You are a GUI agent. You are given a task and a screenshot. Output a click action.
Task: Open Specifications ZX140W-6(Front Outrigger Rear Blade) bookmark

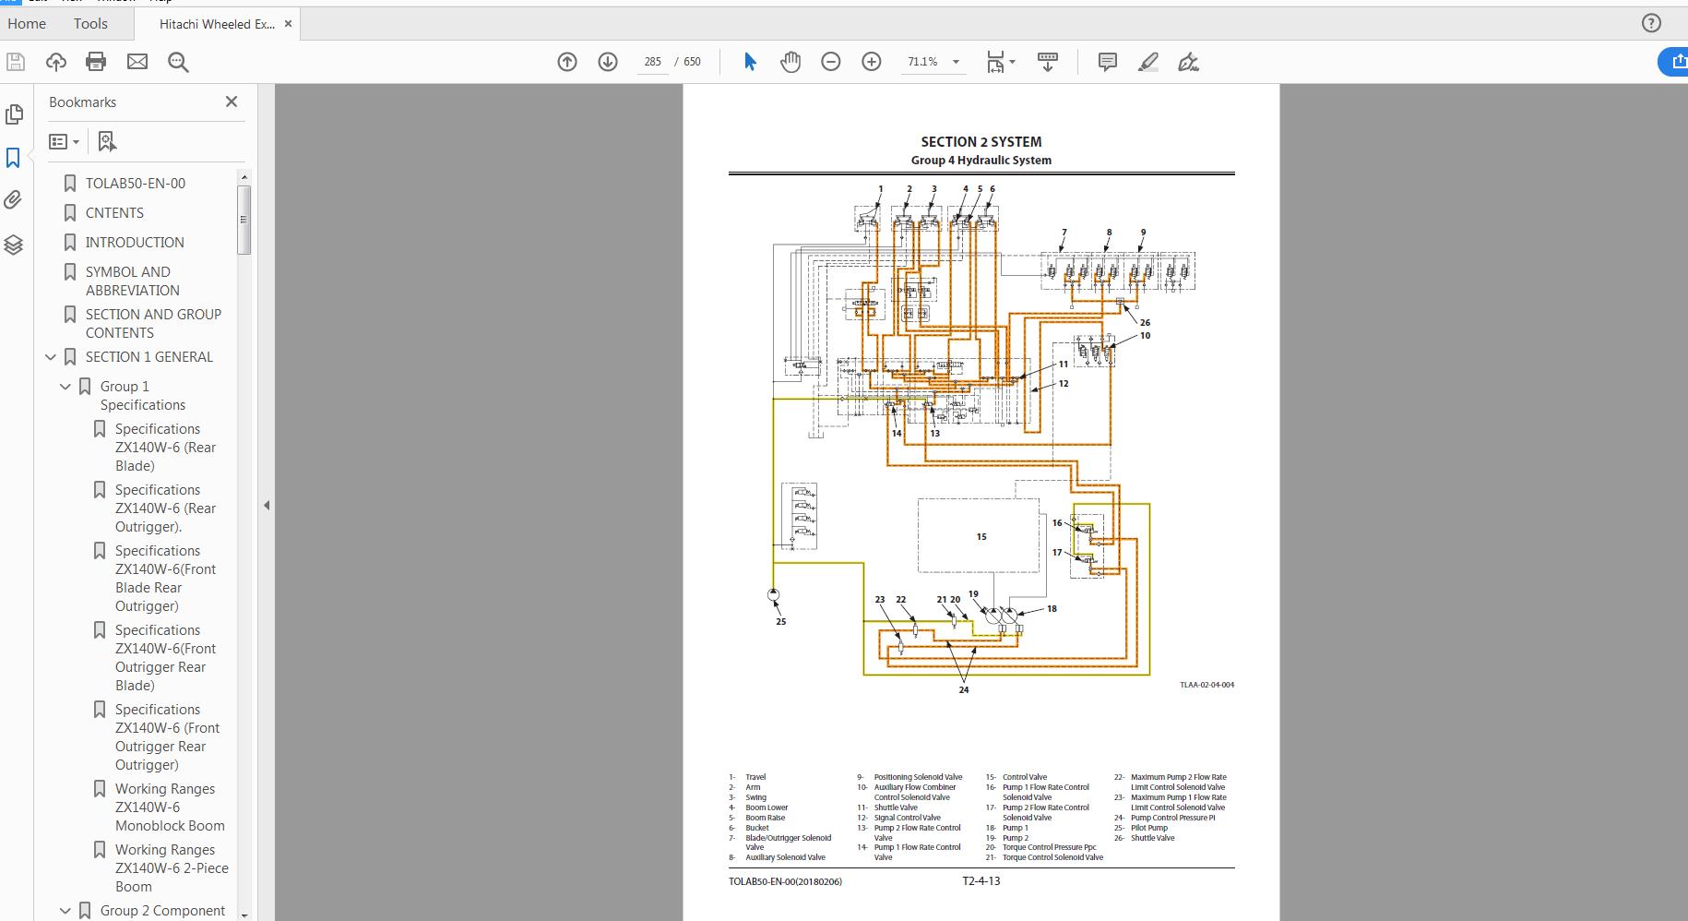point(165,658)
